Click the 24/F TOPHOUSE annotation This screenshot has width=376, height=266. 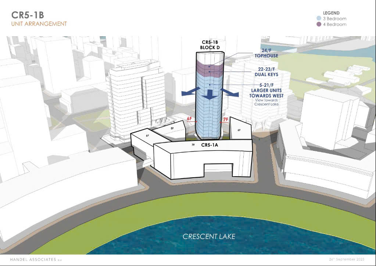266,53
